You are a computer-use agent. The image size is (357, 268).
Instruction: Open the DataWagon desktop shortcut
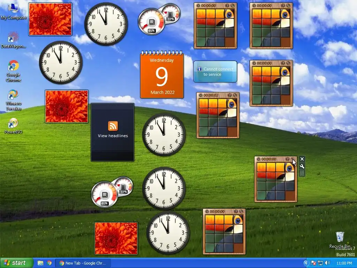[x=14, y=40]
